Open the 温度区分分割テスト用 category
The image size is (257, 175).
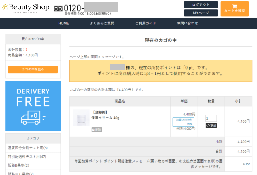point(28,148)
